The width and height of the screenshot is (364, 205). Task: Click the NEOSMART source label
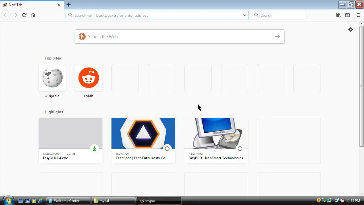[x=196, y=153]
